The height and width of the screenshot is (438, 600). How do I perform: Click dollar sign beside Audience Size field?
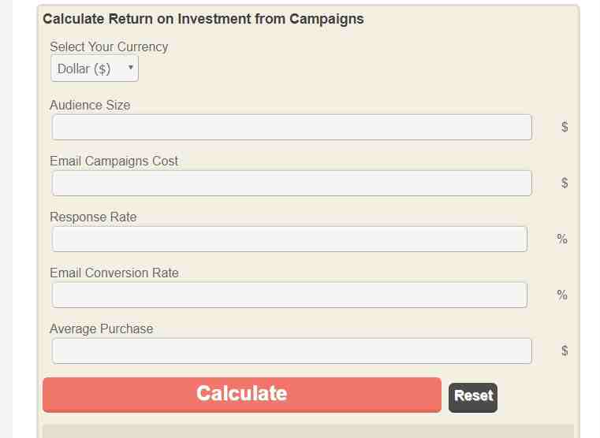[x=565, y=127]
